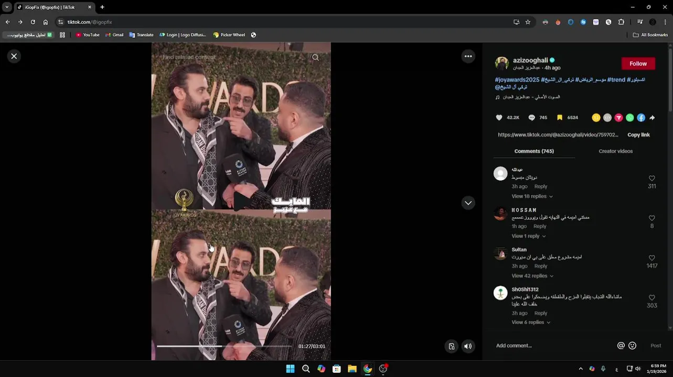
Task: Reload the page in Chrome
Action: pos(33,22)
